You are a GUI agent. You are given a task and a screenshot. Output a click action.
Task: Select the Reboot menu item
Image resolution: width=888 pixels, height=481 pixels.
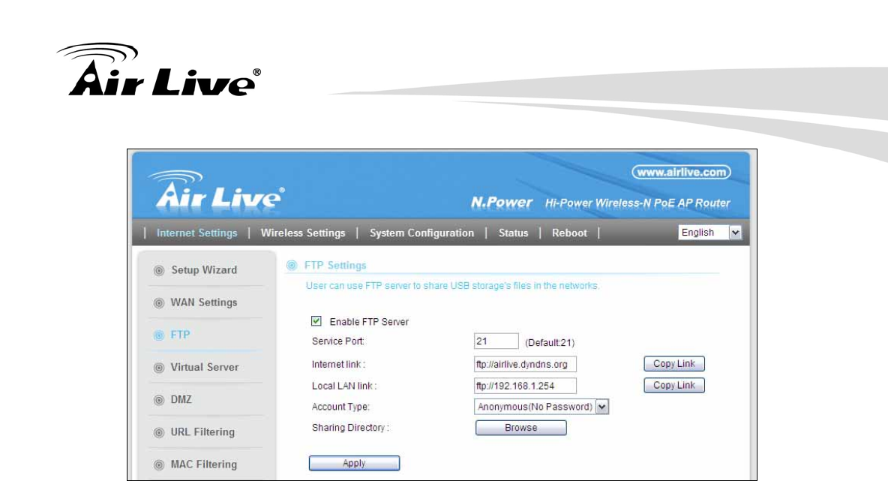[570, 233]
